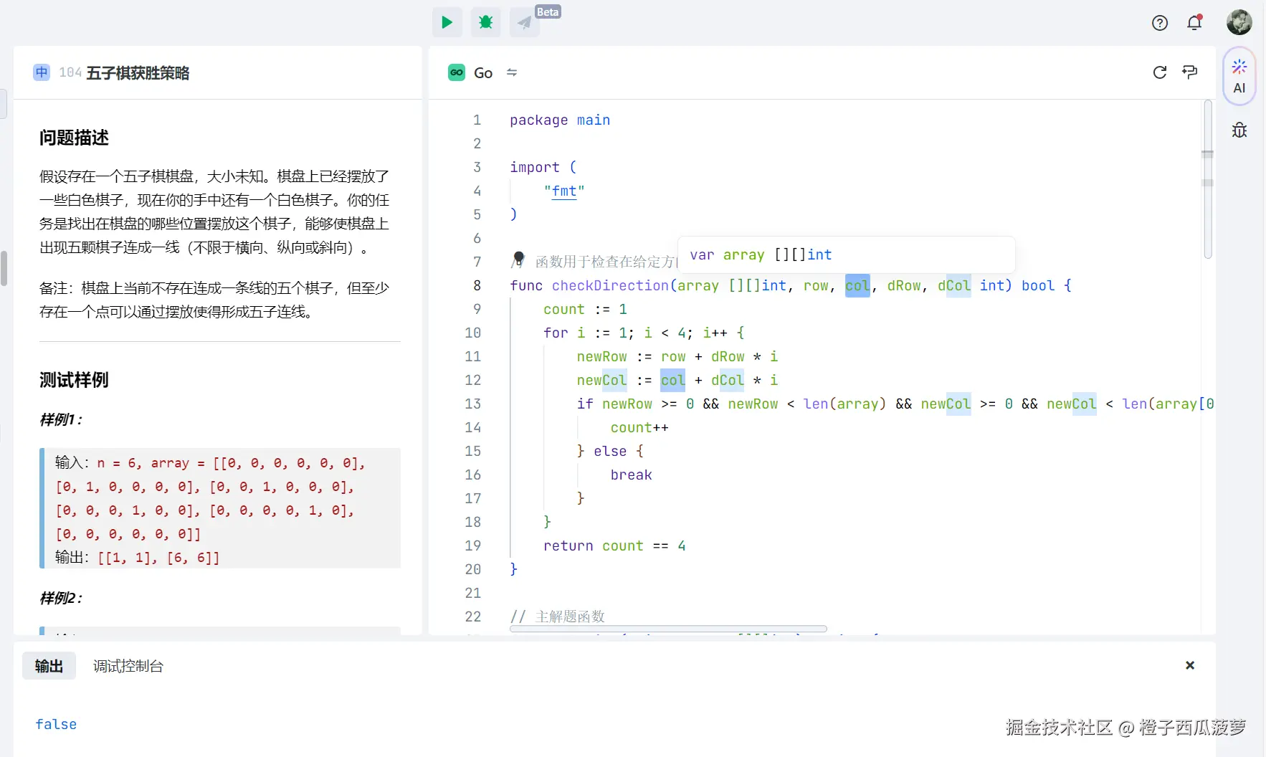Screen dimensions: 1266x757
Task: Switch language via swap arrows next to Go
Action: [x=512, y=72]
